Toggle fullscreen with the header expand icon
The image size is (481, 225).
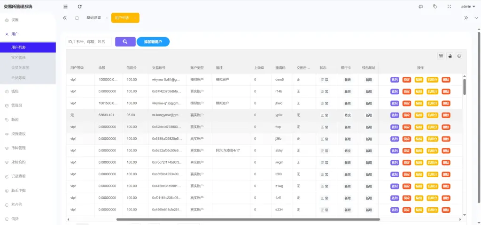tap(450, 7)
